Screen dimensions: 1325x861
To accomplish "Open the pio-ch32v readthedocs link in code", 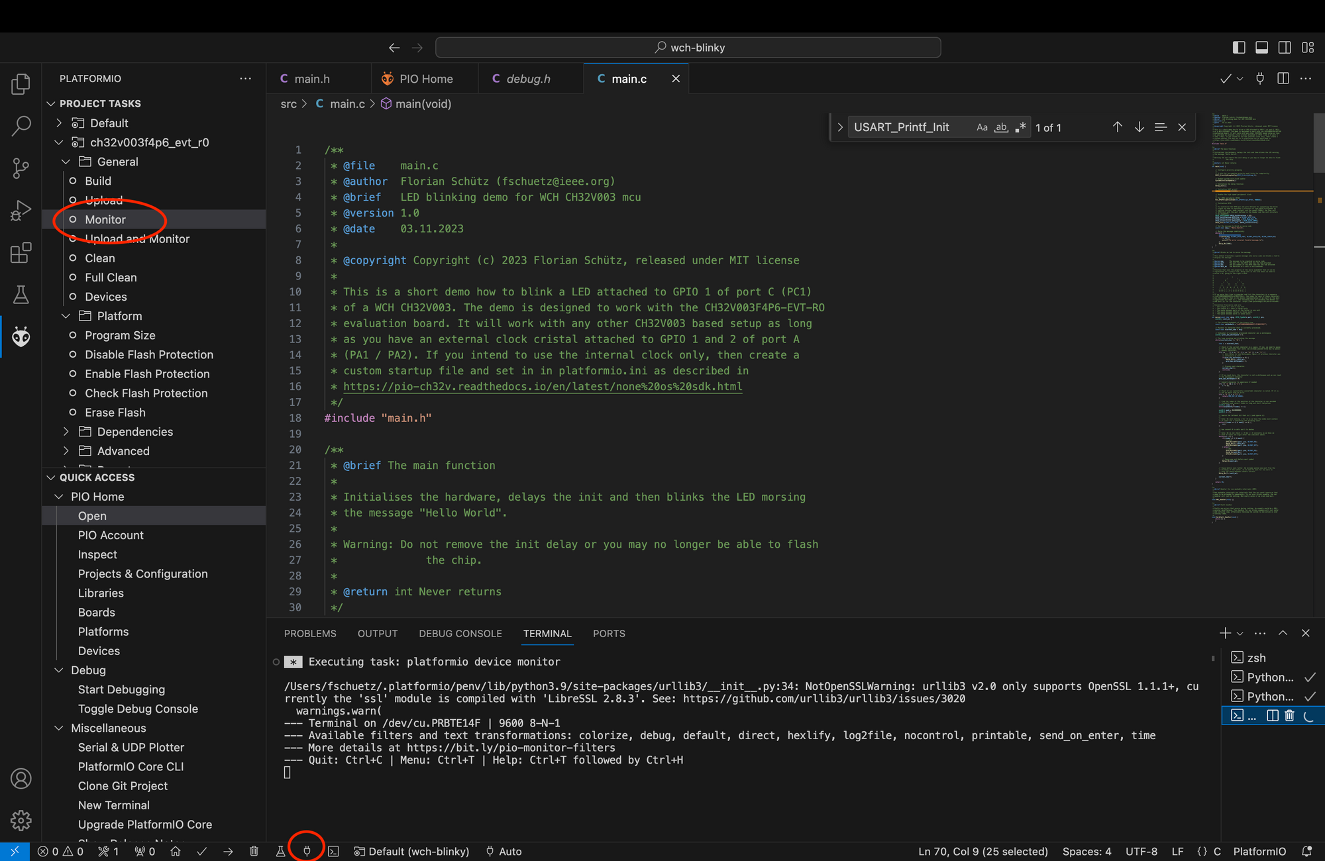I will [x=542, y=387].
